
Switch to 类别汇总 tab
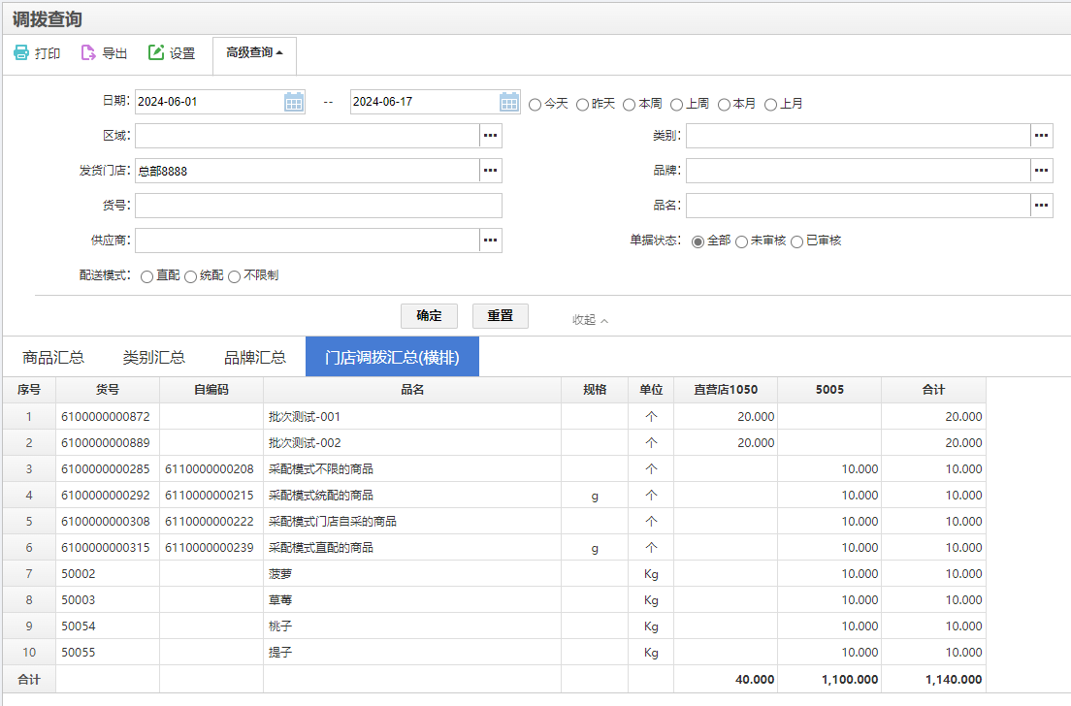(x=153, y=357)
